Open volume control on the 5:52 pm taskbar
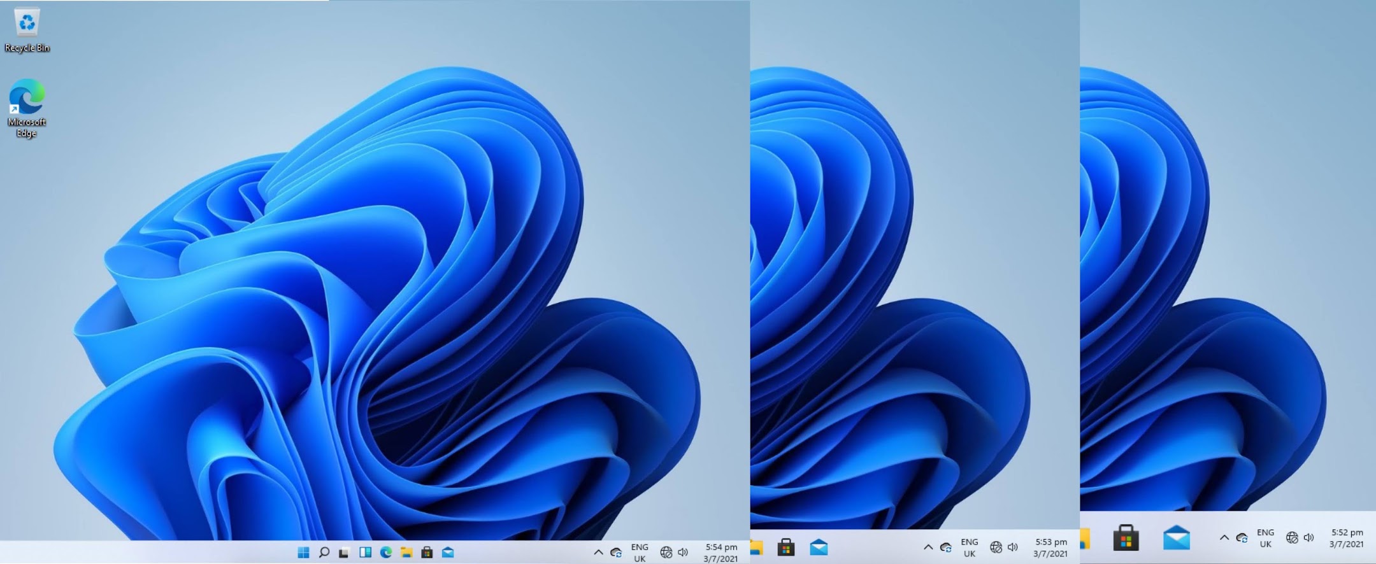This screenshot has width=1376, height=564. coord(1309,538)
